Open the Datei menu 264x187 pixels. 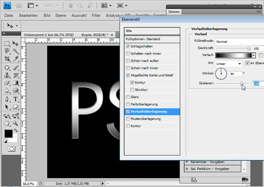[x=9, y=15]
